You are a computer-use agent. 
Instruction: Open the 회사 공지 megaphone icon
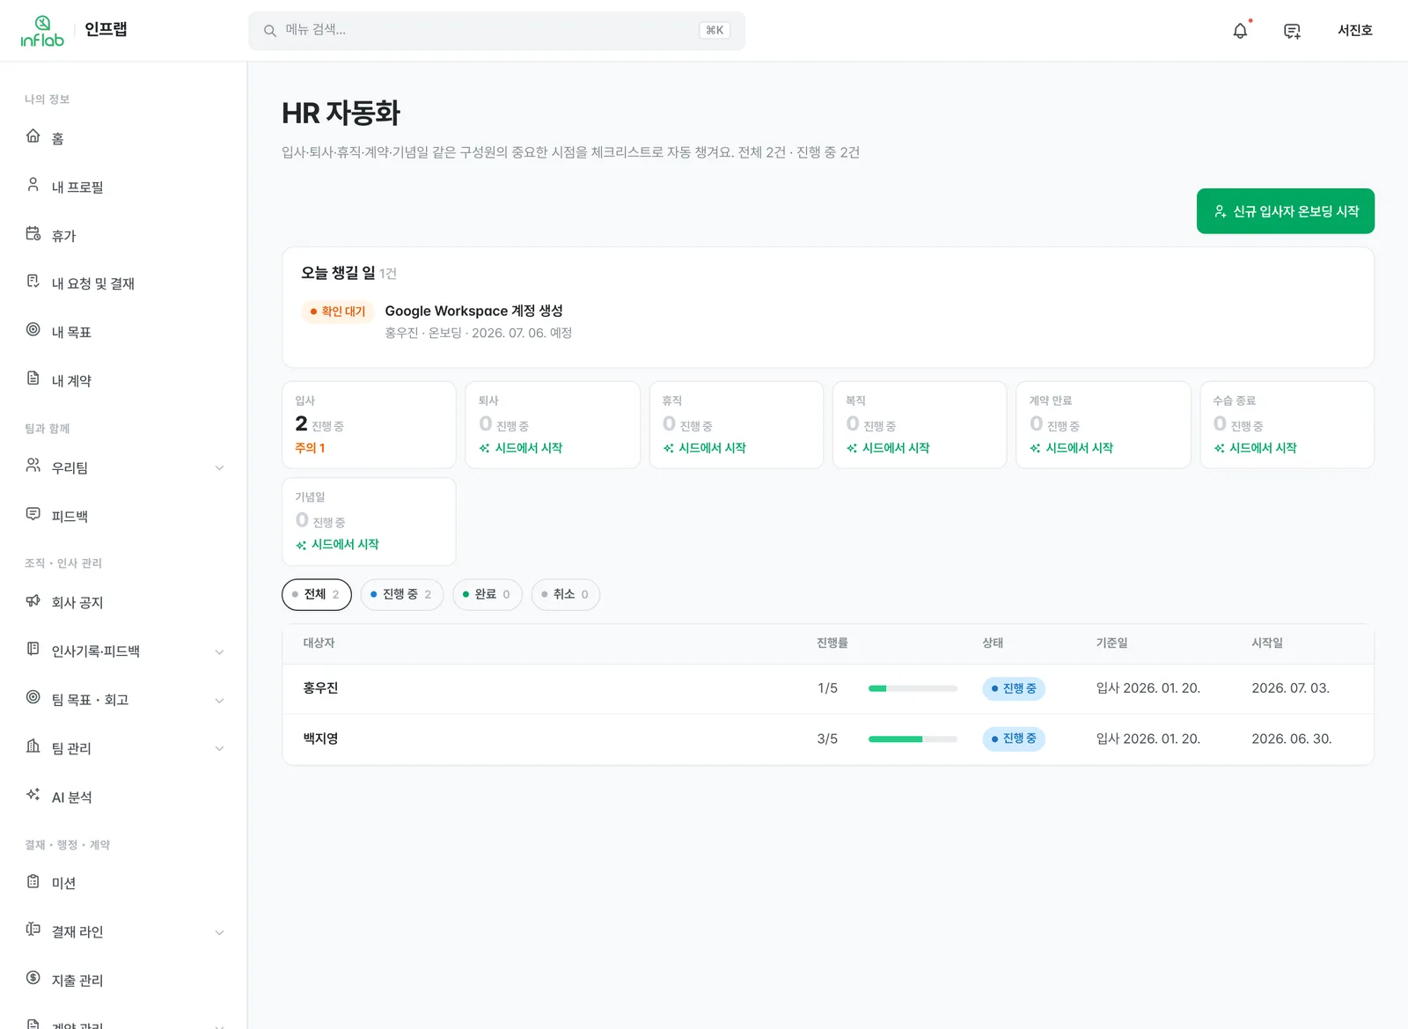tap(33, 601)
